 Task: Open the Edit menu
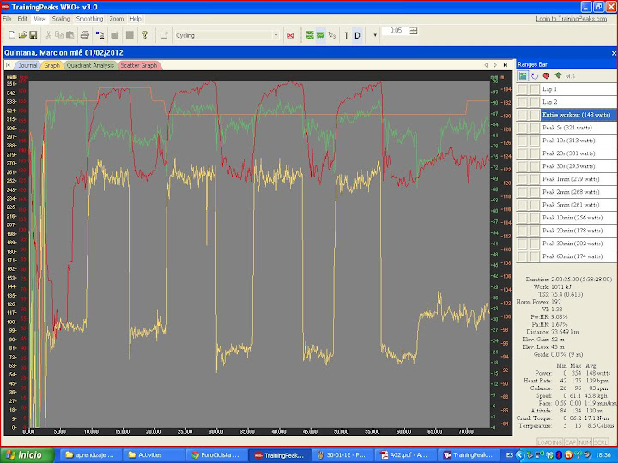pyautogui.click(x=22, y=19)
